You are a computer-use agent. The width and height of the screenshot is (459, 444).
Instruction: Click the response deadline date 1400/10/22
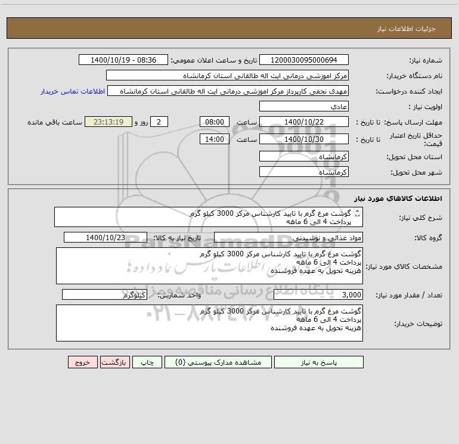coord(304,122)
